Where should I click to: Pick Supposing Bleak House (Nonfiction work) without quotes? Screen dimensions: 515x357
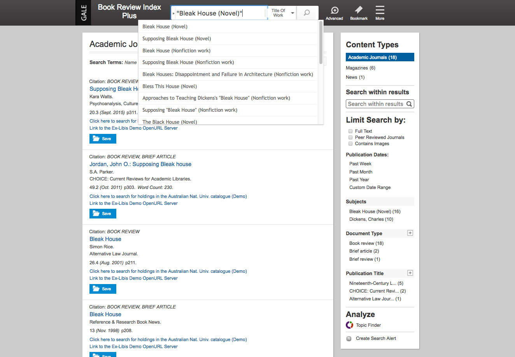[x=228, y=62]
